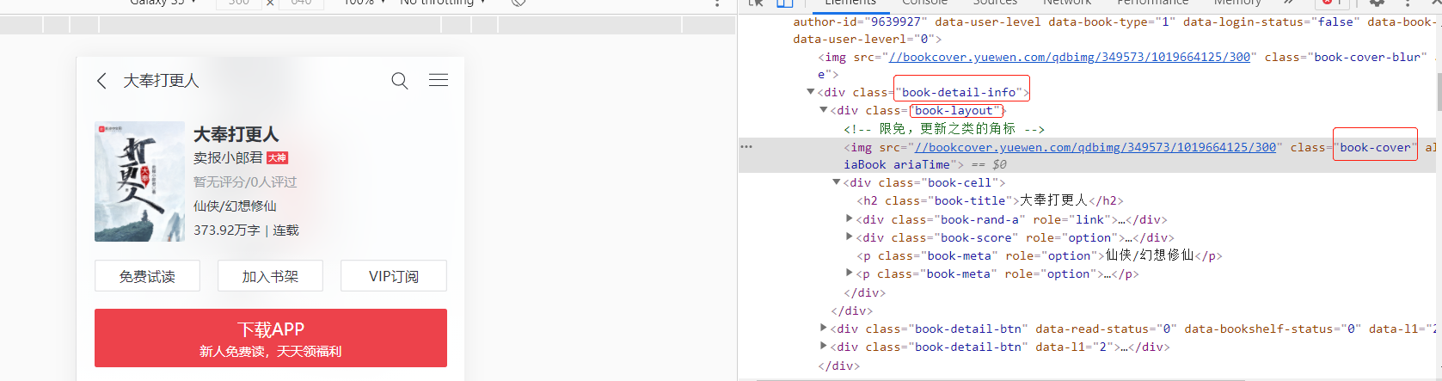Expand first book-detail-btn div with data-read-status
Screen dimensions: 1442x381
point(823,329)
